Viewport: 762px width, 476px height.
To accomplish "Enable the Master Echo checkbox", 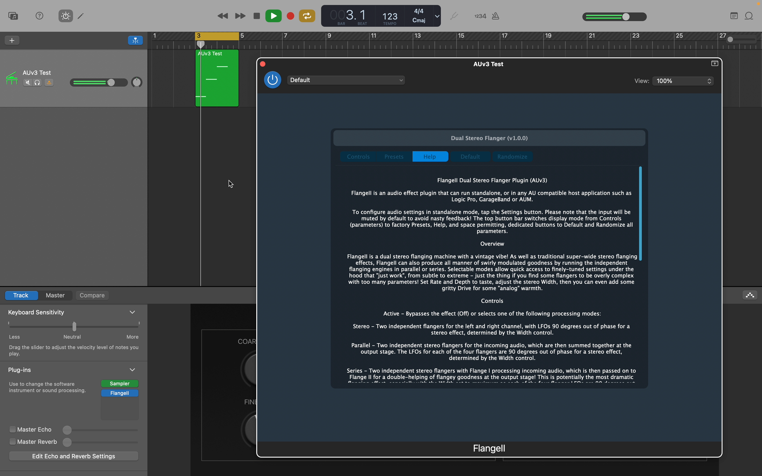I will tap(12, 429).
